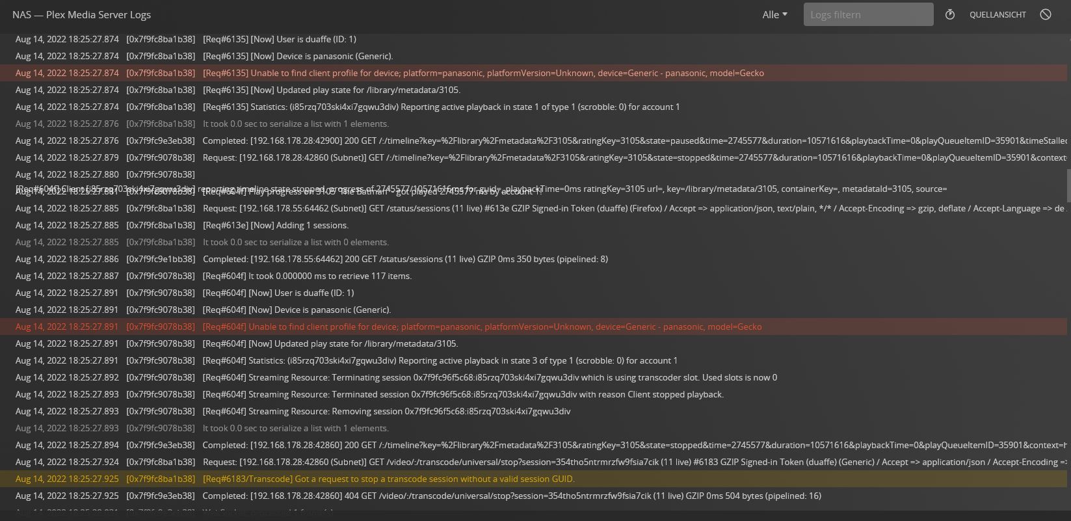Click timestamp Aug 14, 2022 18:25:27.892
The image size is (1071, 521).
pyautogui.click(x=67, y=377)
